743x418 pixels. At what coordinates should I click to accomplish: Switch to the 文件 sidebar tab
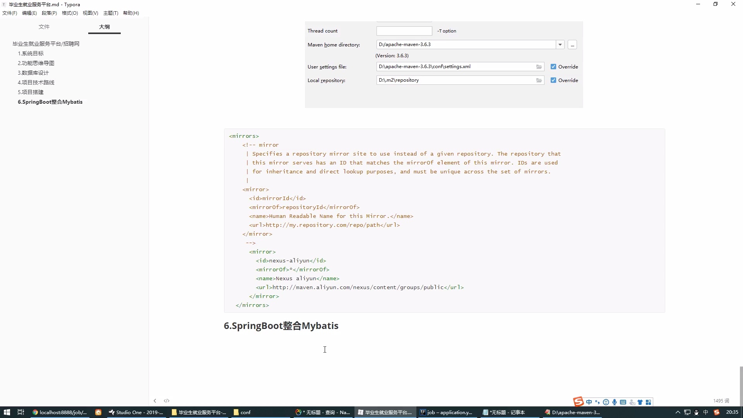44,27
